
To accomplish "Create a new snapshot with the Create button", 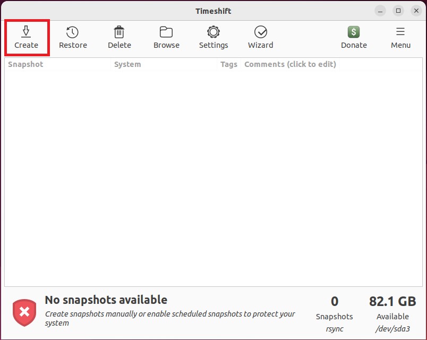I will pos(27,38).
